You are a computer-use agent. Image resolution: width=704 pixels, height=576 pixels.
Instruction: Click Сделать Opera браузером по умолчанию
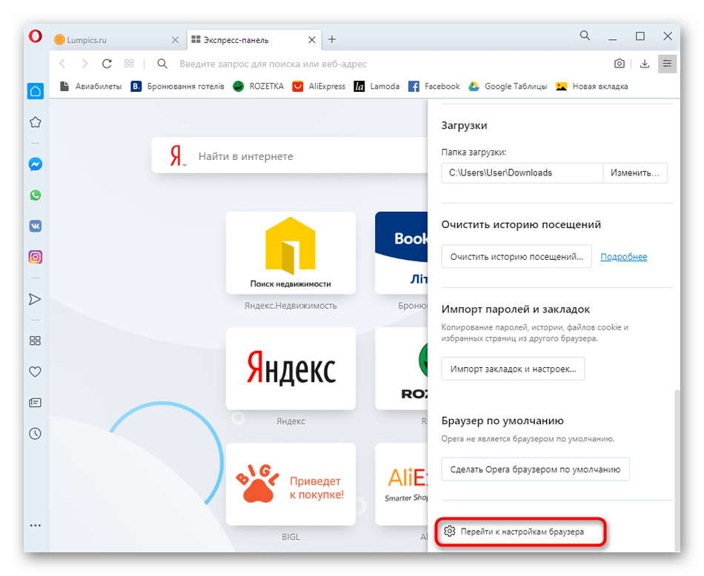coord(535,469)
